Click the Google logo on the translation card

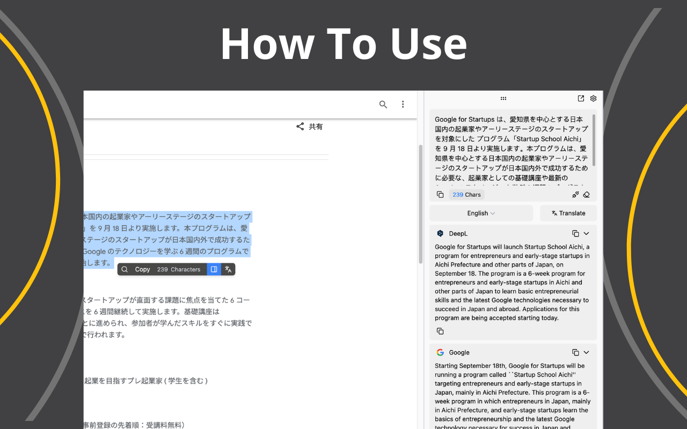point(439,352)
